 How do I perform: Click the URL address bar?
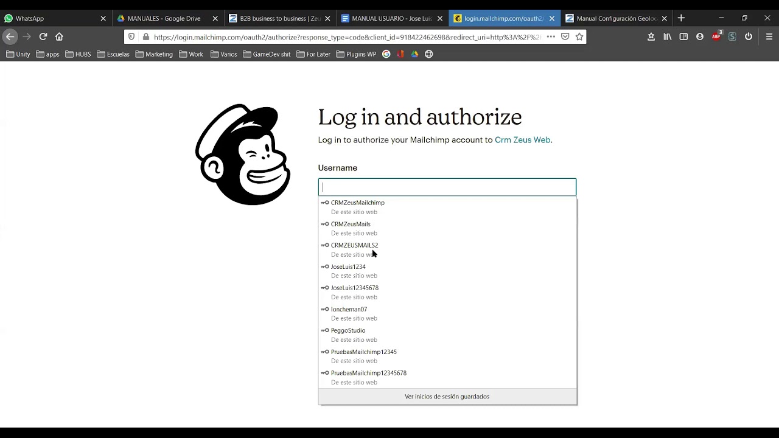click(347, 36)
